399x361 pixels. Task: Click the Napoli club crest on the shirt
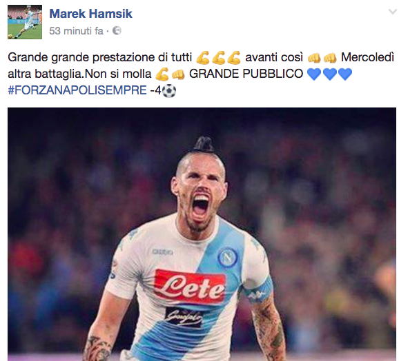pyautogui.click(x=228, y=258)
